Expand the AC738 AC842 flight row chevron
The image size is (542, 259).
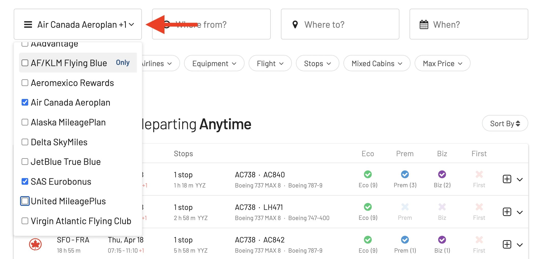click(520, 245)
